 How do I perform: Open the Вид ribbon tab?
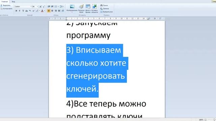pyautogui.click(x=13, y=2)
